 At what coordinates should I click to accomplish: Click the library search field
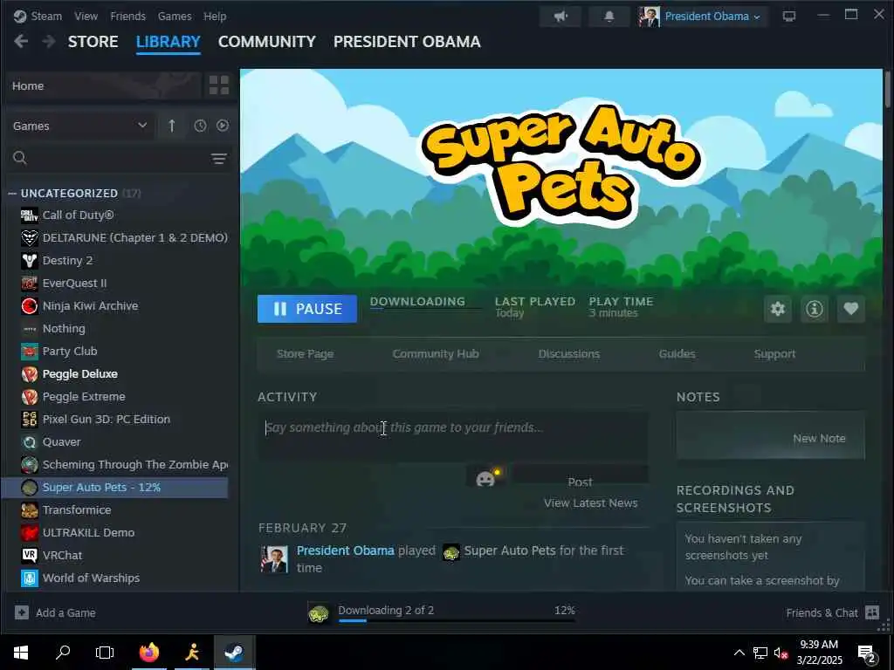pos(108,159)
